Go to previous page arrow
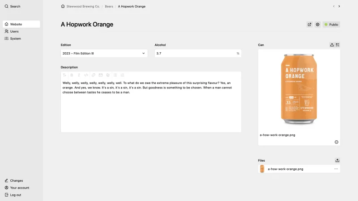This screenshot has height=201, width=358. coord(334,6)
